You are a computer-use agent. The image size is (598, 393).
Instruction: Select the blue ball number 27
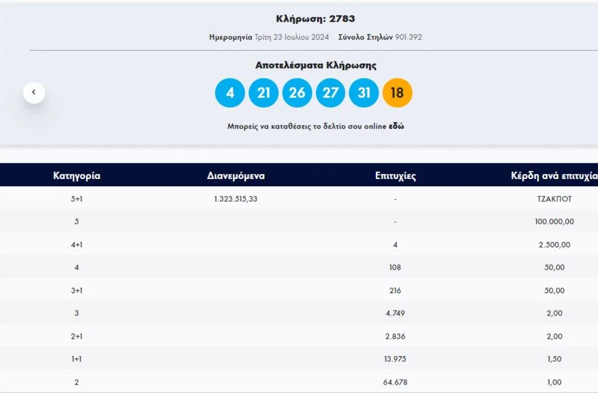331,93
